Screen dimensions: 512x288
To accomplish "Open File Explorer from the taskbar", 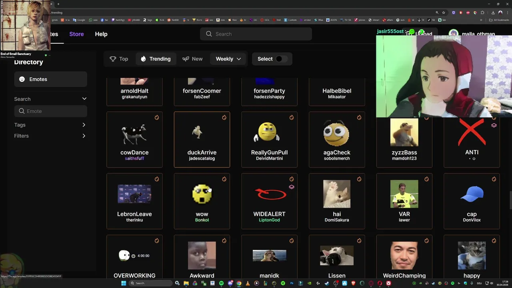I will click(x=186, y=283).
